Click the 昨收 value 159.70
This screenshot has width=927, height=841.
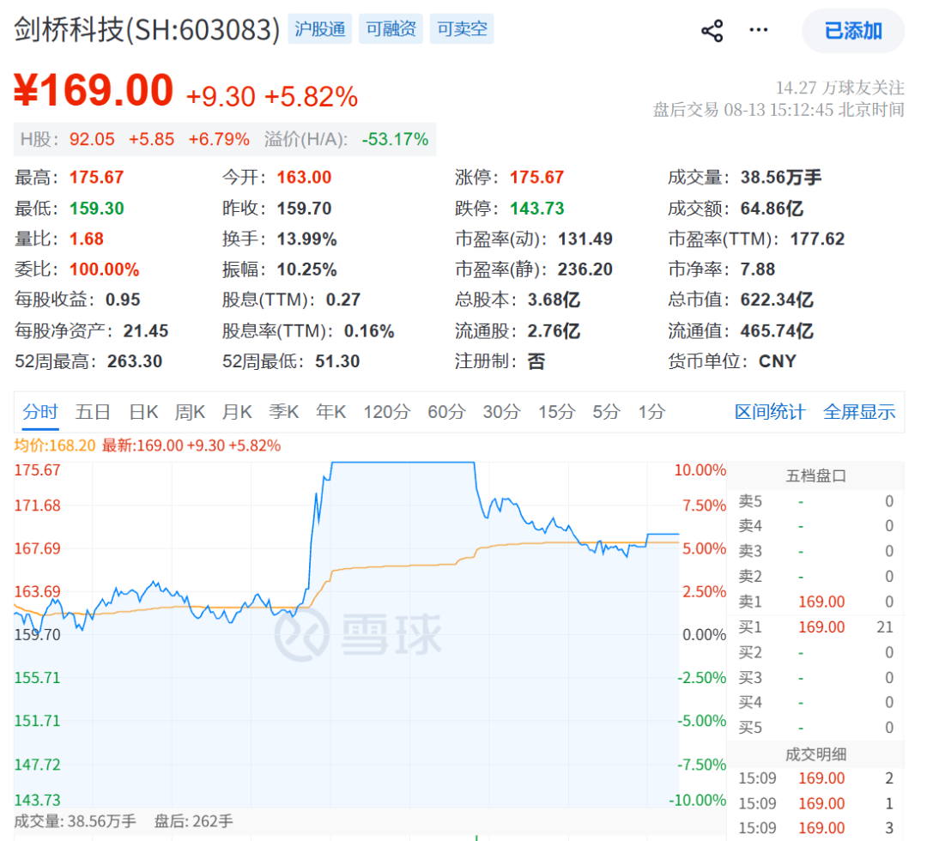click(x=304, y=208)
